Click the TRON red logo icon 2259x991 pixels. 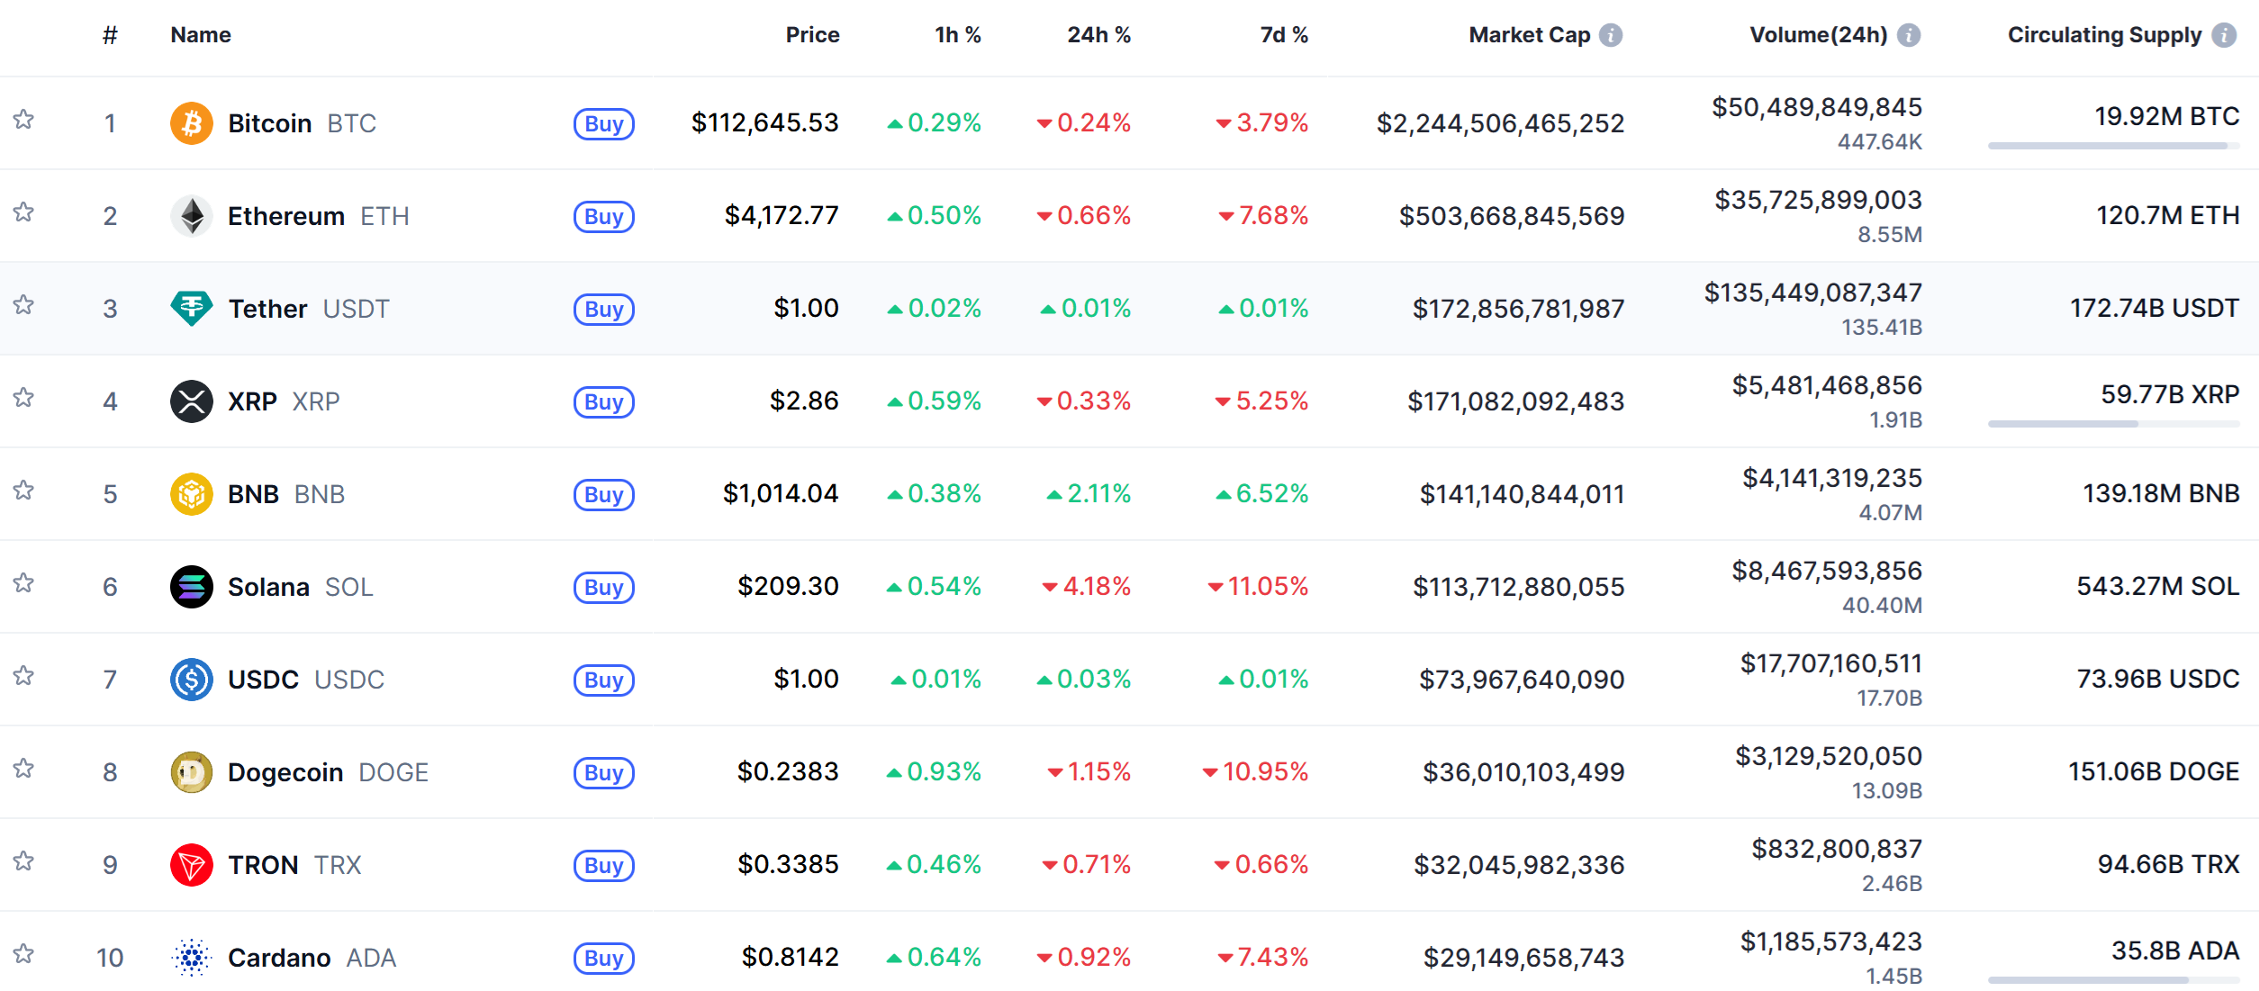pyautogui.click(x=191, y=865)
